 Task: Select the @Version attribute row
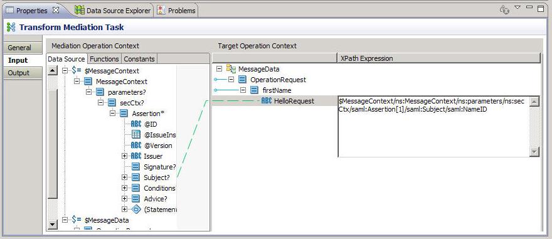click(151, 146)
